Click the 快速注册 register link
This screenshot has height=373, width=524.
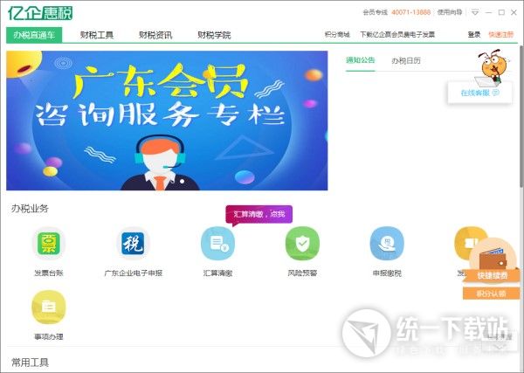tap(501, 35)
